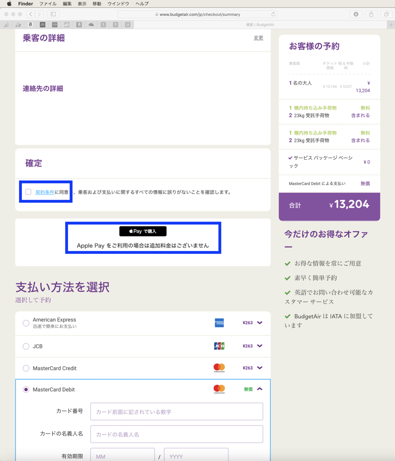Viewport: 395px width, 461px height.
Task: Click the カード番号 input field
Action: tap(177, 411)
